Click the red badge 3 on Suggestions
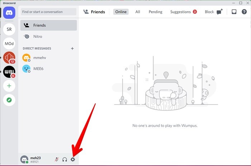The image size is (251, 166). click(x=195, y=12)
